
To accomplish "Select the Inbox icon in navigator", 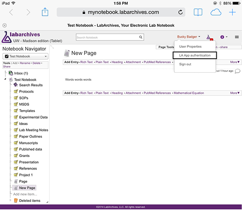I will coord(11,73).
